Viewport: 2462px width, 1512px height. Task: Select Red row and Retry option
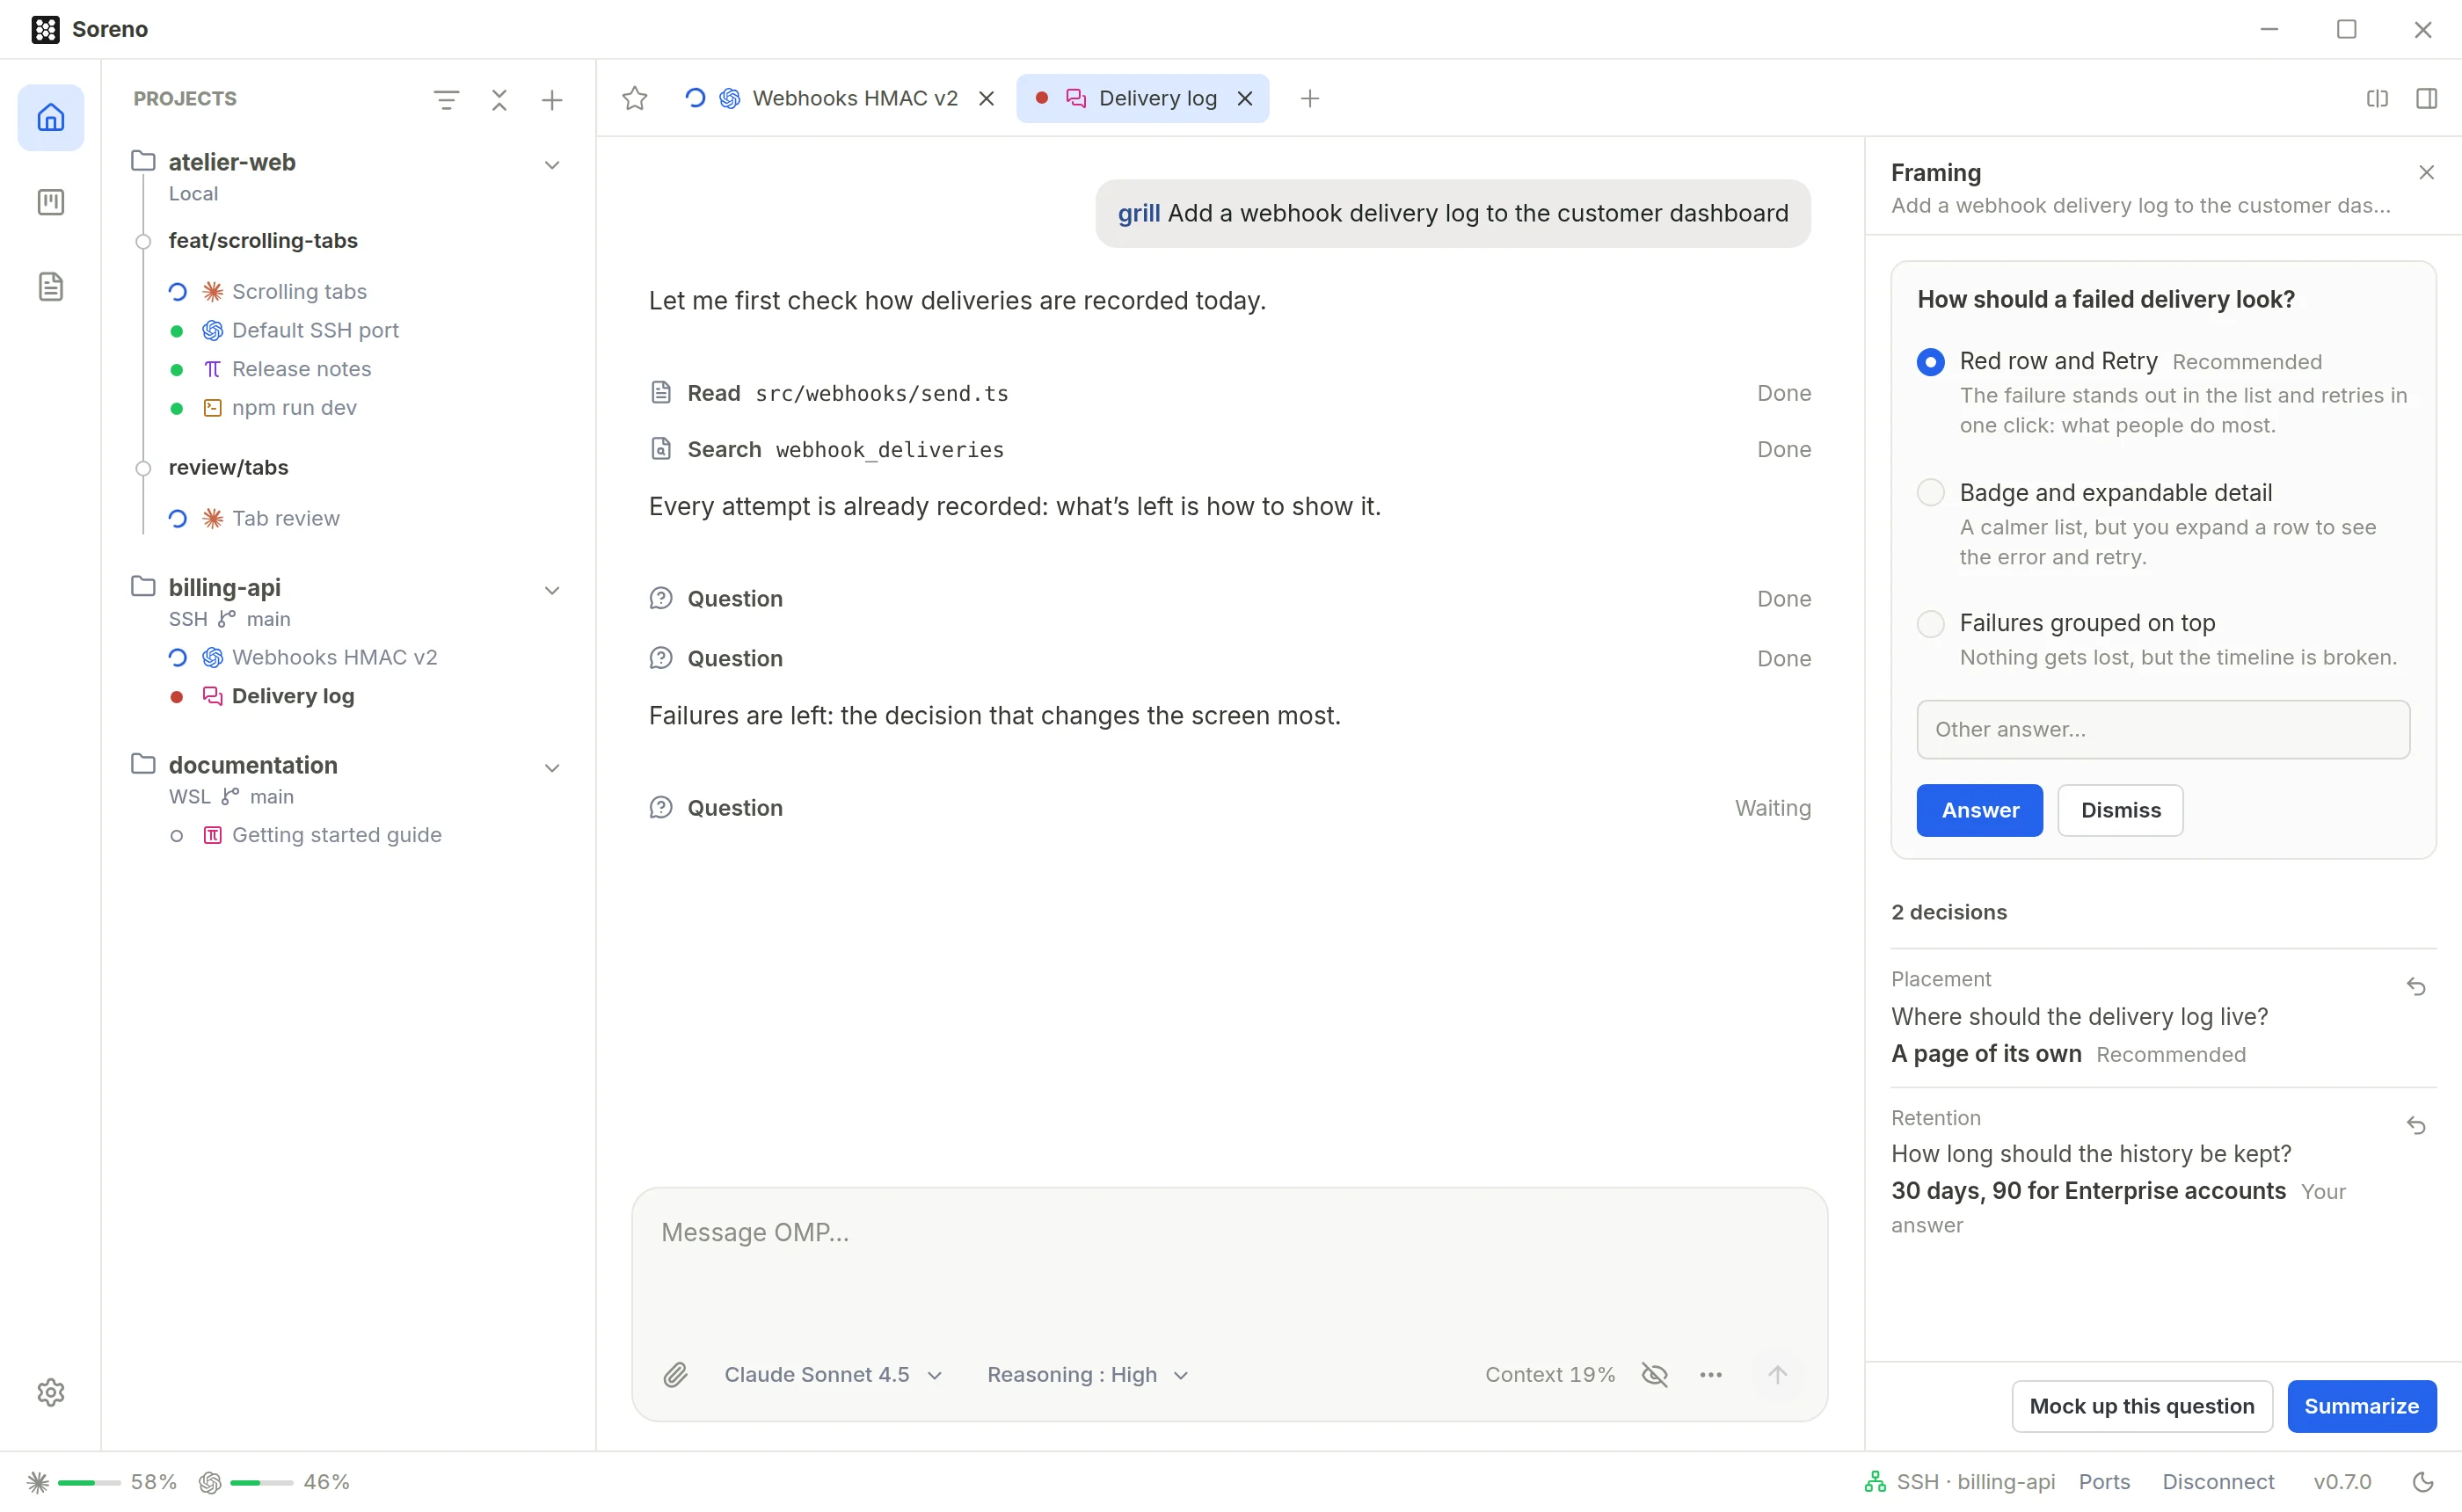(x=1930, y=362)
